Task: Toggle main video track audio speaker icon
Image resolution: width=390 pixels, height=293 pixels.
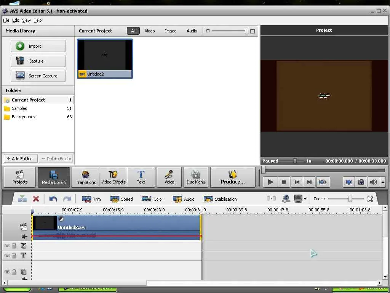Action: 25,237
